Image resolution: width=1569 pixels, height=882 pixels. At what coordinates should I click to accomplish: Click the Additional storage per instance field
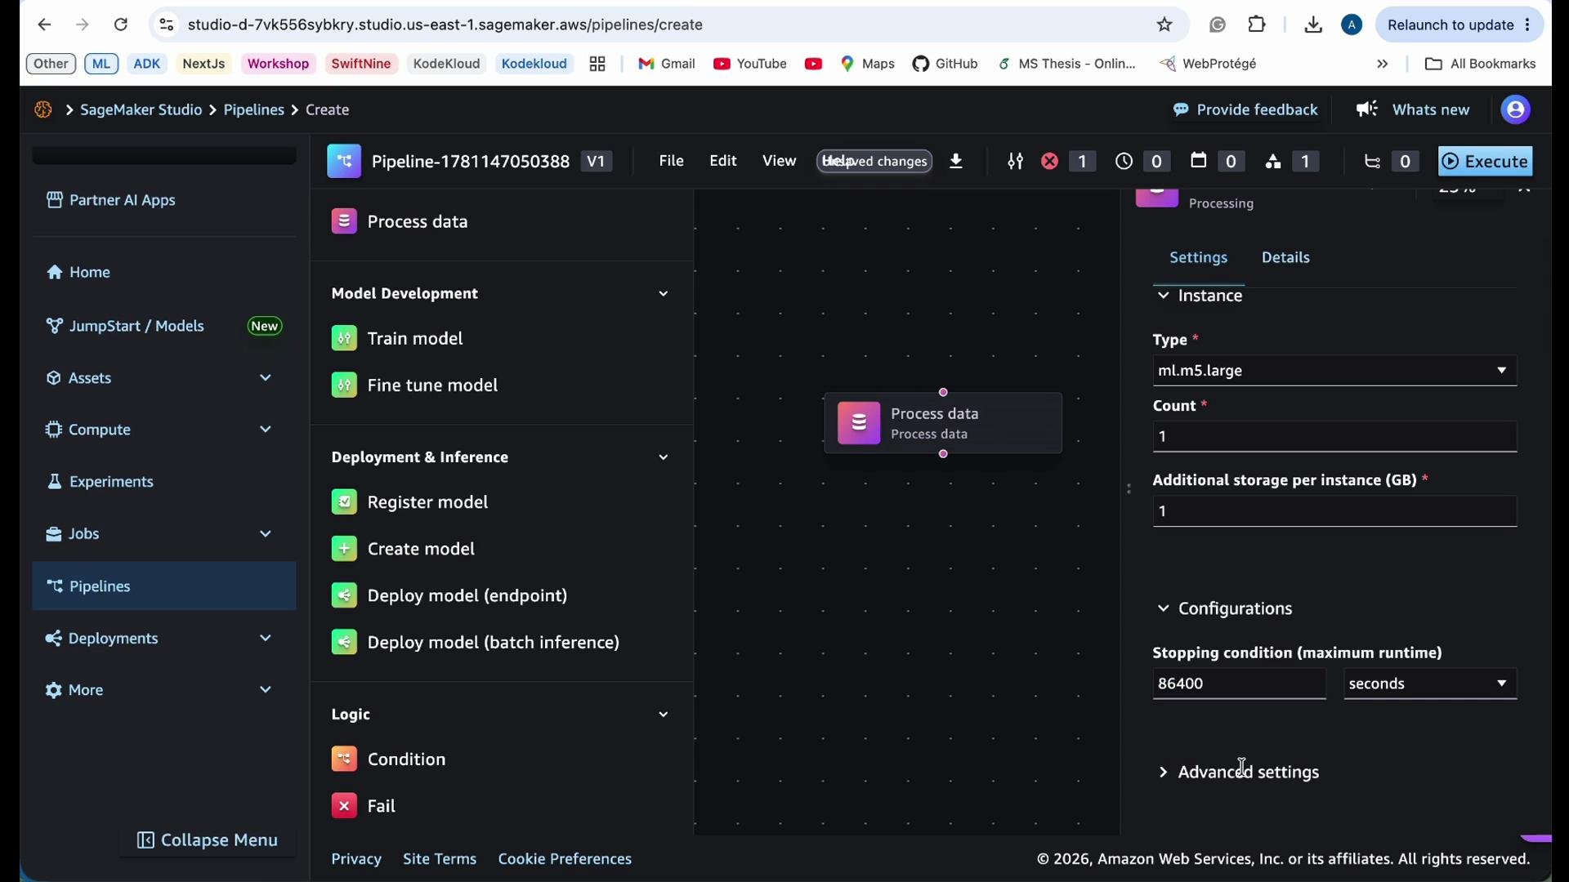[x=1334, y=511]
